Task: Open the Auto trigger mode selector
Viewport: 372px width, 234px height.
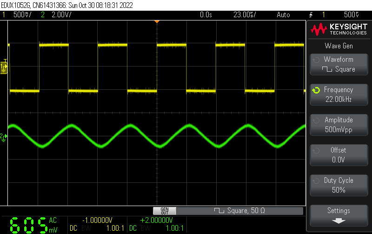Action: [283, 14]
